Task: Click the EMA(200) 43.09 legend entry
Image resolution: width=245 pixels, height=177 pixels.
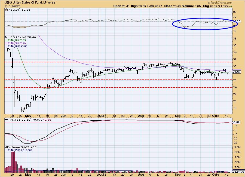Action: point(16,46)
